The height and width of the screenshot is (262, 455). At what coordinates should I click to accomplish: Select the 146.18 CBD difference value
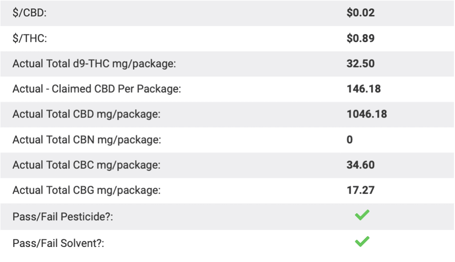[x=363, y=89]
